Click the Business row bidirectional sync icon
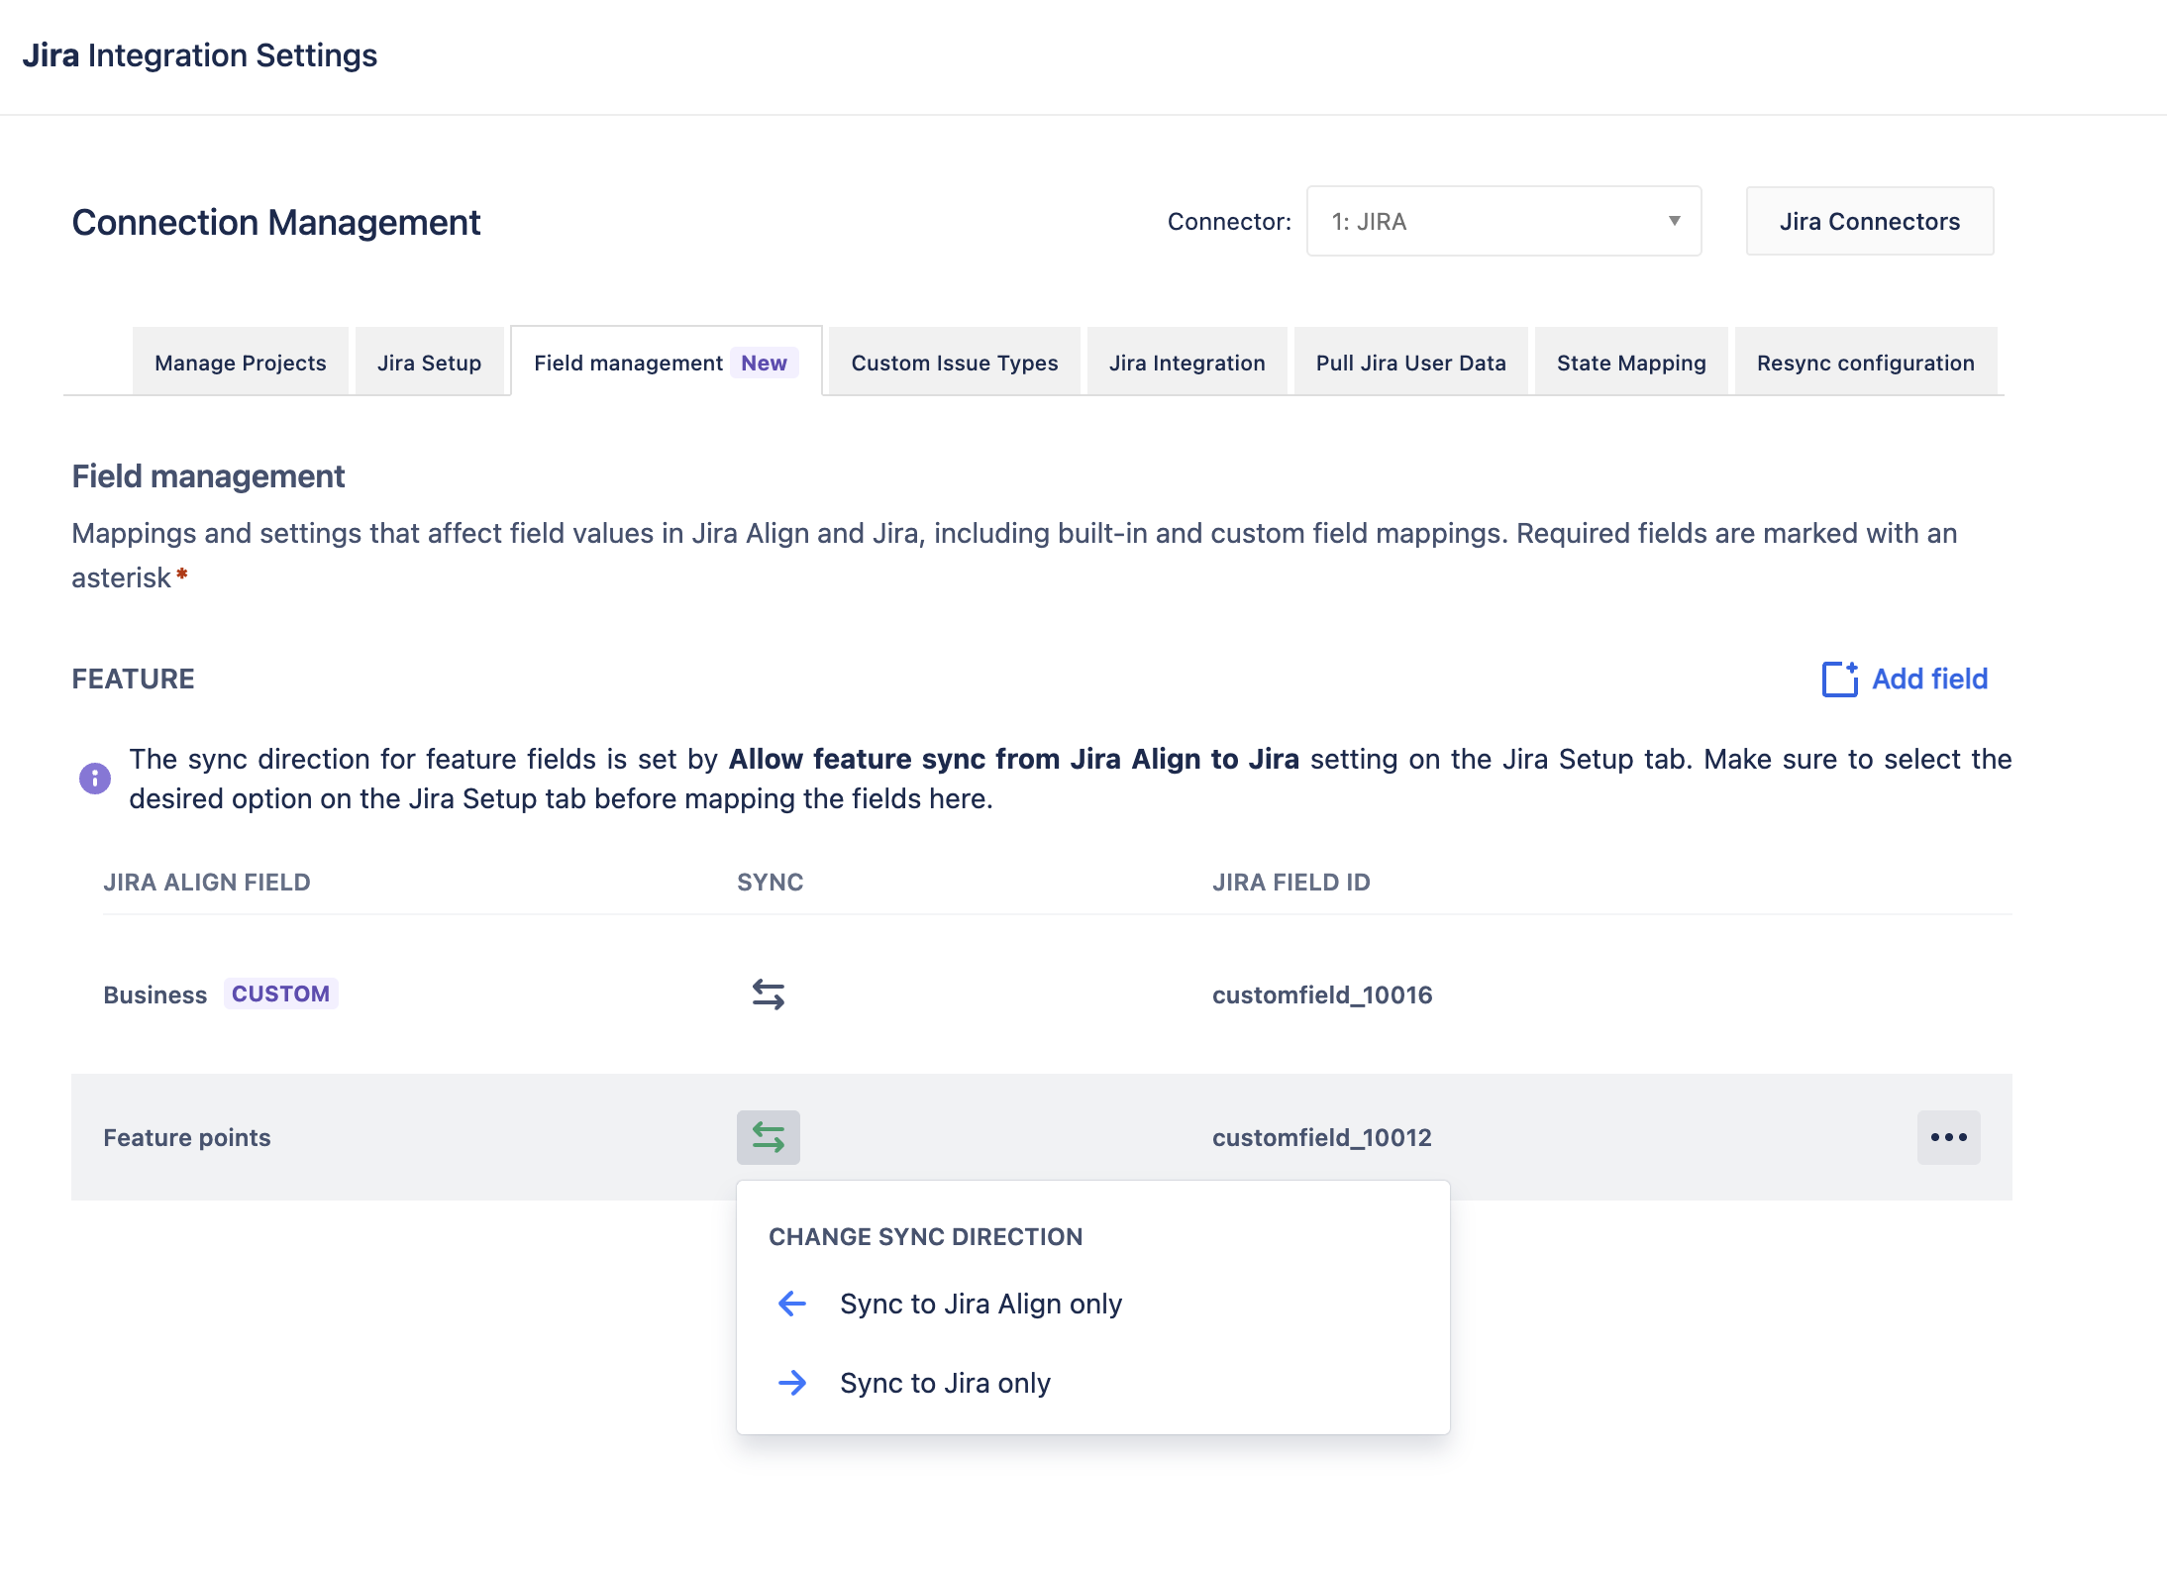Viewport: 2167px width, 1569px height. click(768, 994)
